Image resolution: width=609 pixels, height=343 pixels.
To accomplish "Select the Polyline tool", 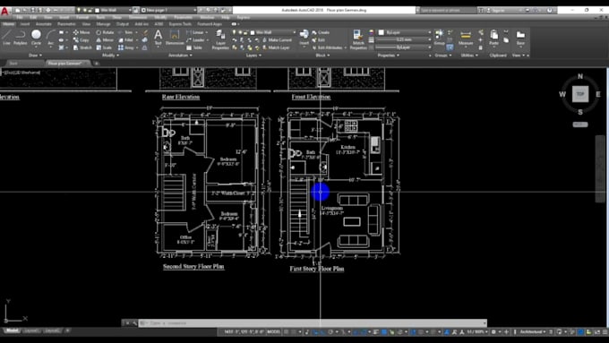I will (x=21, y=38).
